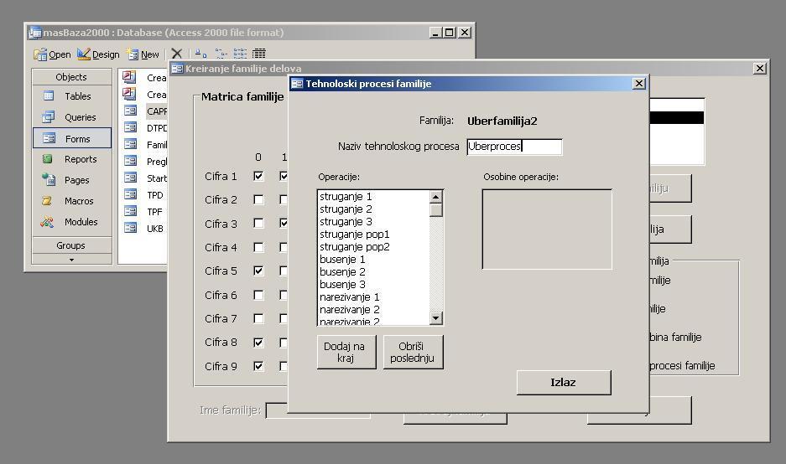Click Open in the database window toolbar
This screenshot has height=464, width=786.
[53, 54]
